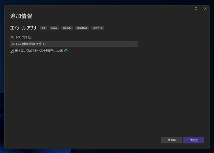Viewport: 214px width, 153px height.
Task: Open the .NET 7.0 framework dropdown
Action: click(74, 44)
